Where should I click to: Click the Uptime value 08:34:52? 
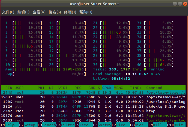(121, 79)
